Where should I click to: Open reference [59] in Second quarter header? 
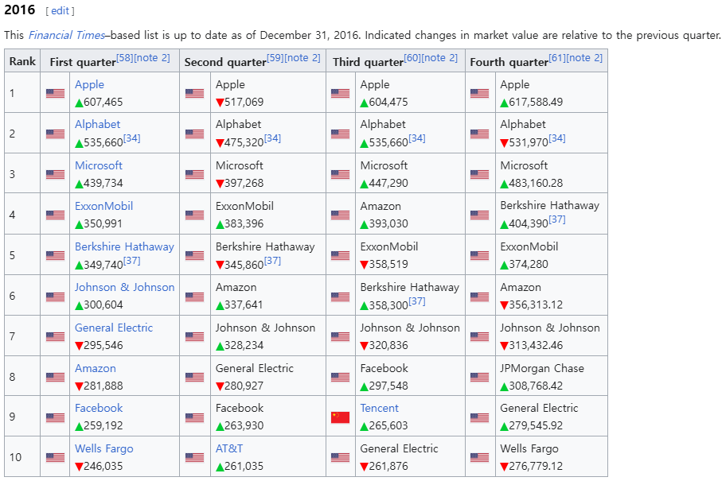tap(275, 58)
